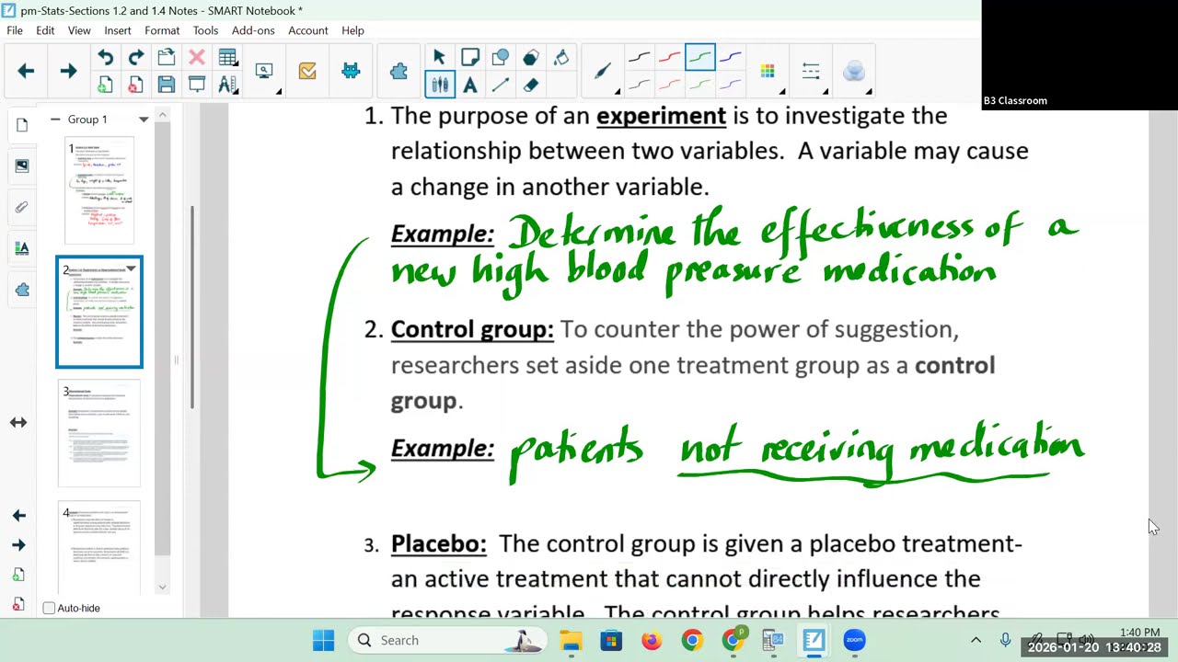Select page 1 thumbnail
Image resolution: width=1178 pixels, height=662 pixels.
click(x=99, y=190)
